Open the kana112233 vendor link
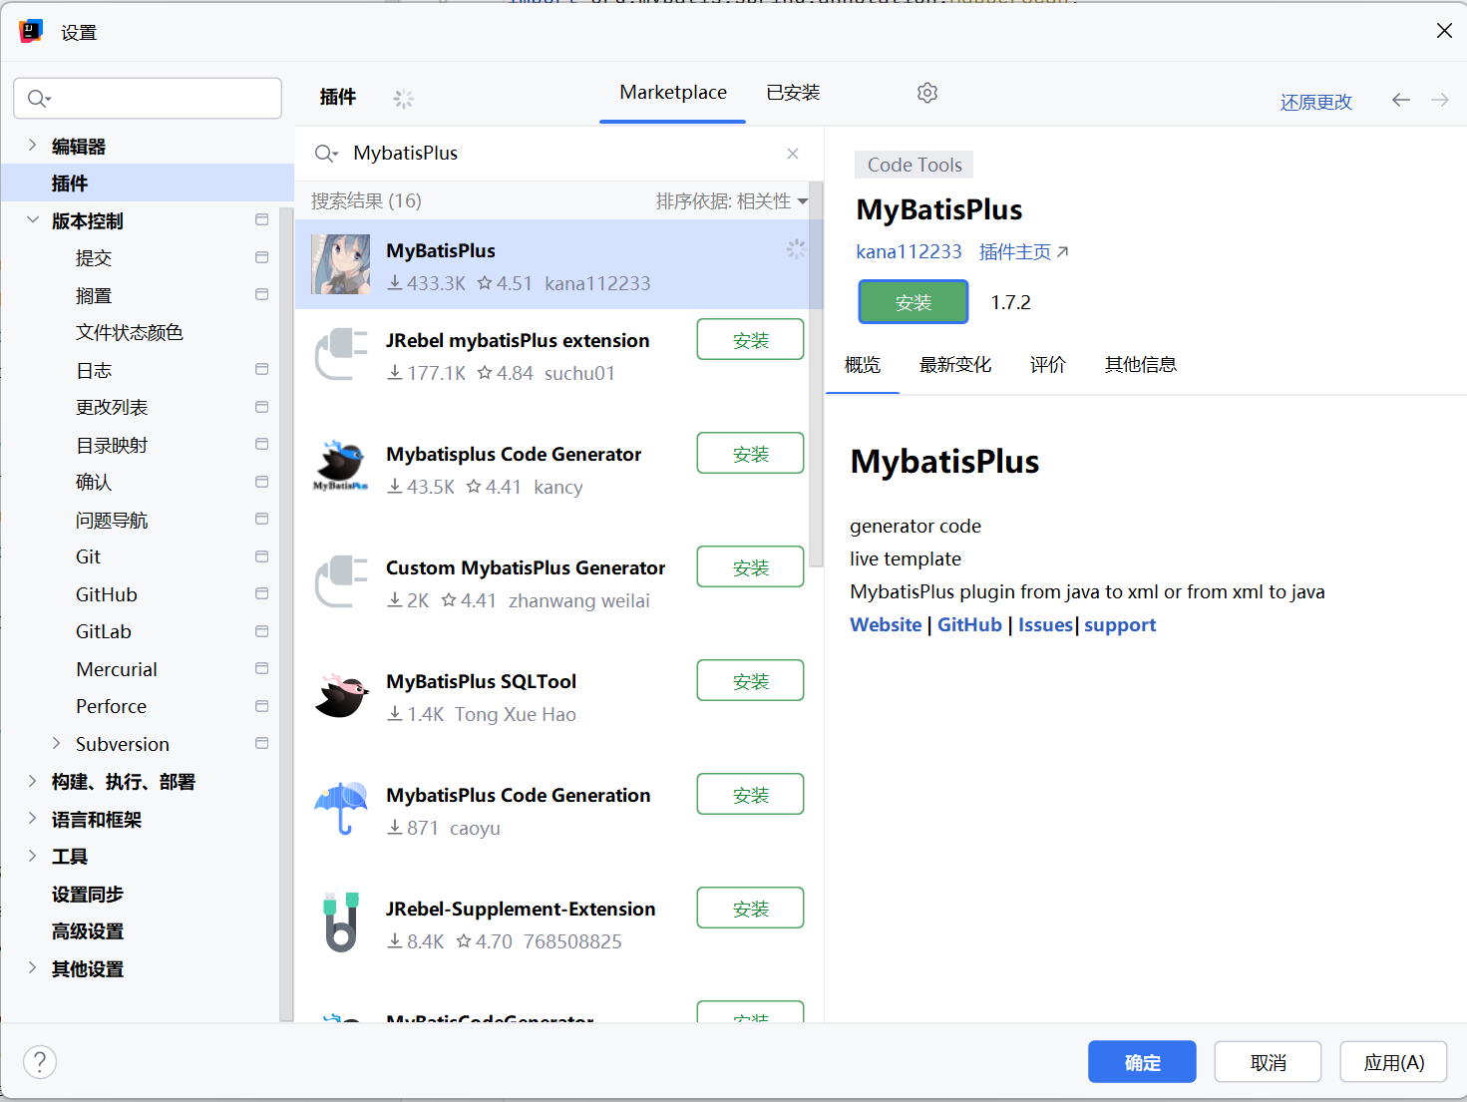 pyautogui.click(x=909, y=252)
